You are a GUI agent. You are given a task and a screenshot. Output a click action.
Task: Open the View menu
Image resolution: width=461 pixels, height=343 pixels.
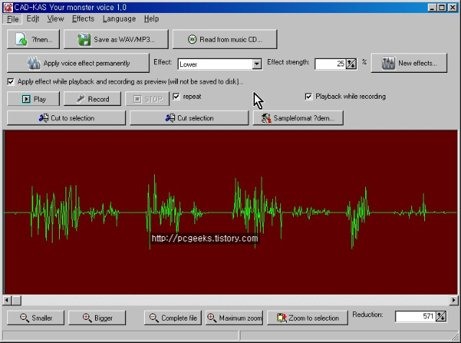pos(55,19)
